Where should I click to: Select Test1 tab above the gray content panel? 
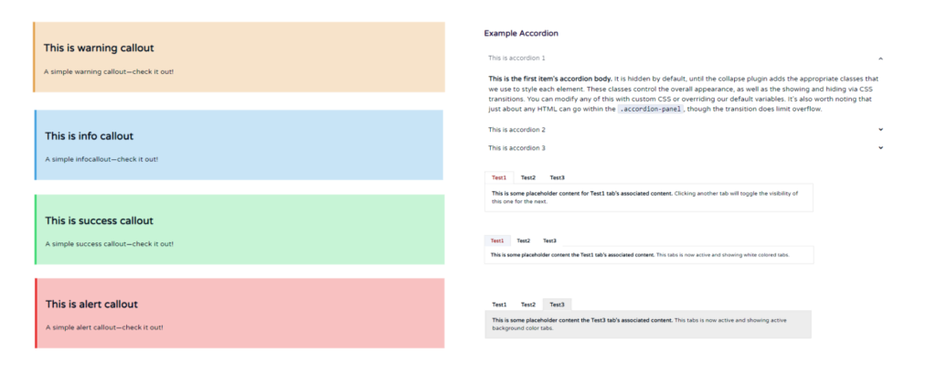[499, 305]
